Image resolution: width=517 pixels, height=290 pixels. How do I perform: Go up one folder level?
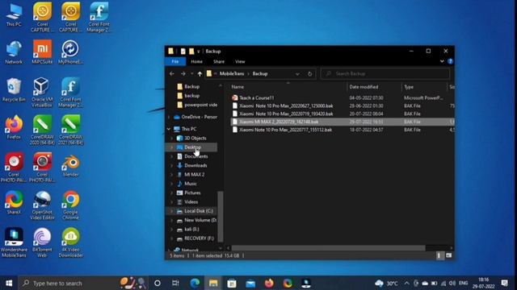click(x=200, y=73)
